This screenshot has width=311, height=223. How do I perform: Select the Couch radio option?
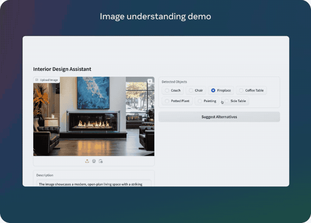tap(167, 90)
